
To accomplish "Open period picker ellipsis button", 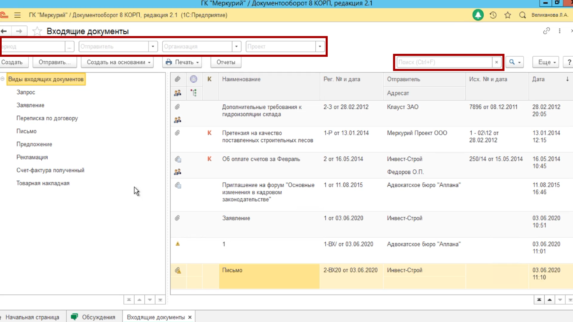I will coord(69,46).
